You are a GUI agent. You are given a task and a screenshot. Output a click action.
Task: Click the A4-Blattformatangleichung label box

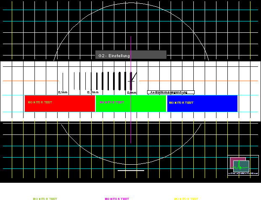pyautogui.click(x=171, y=92)
